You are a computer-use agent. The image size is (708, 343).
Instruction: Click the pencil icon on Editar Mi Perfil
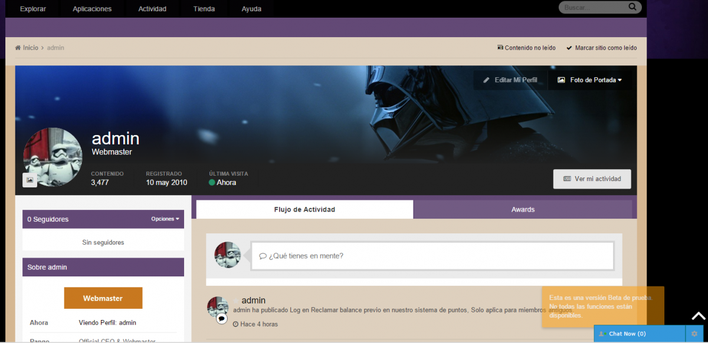click(486, 80)
